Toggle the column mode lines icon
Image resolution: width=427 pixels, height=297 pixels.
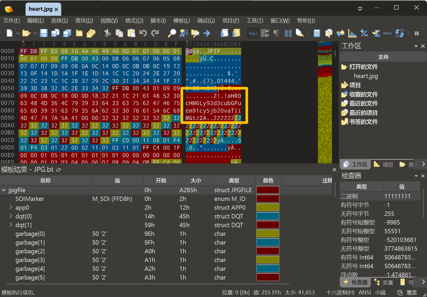pos(288,33)
